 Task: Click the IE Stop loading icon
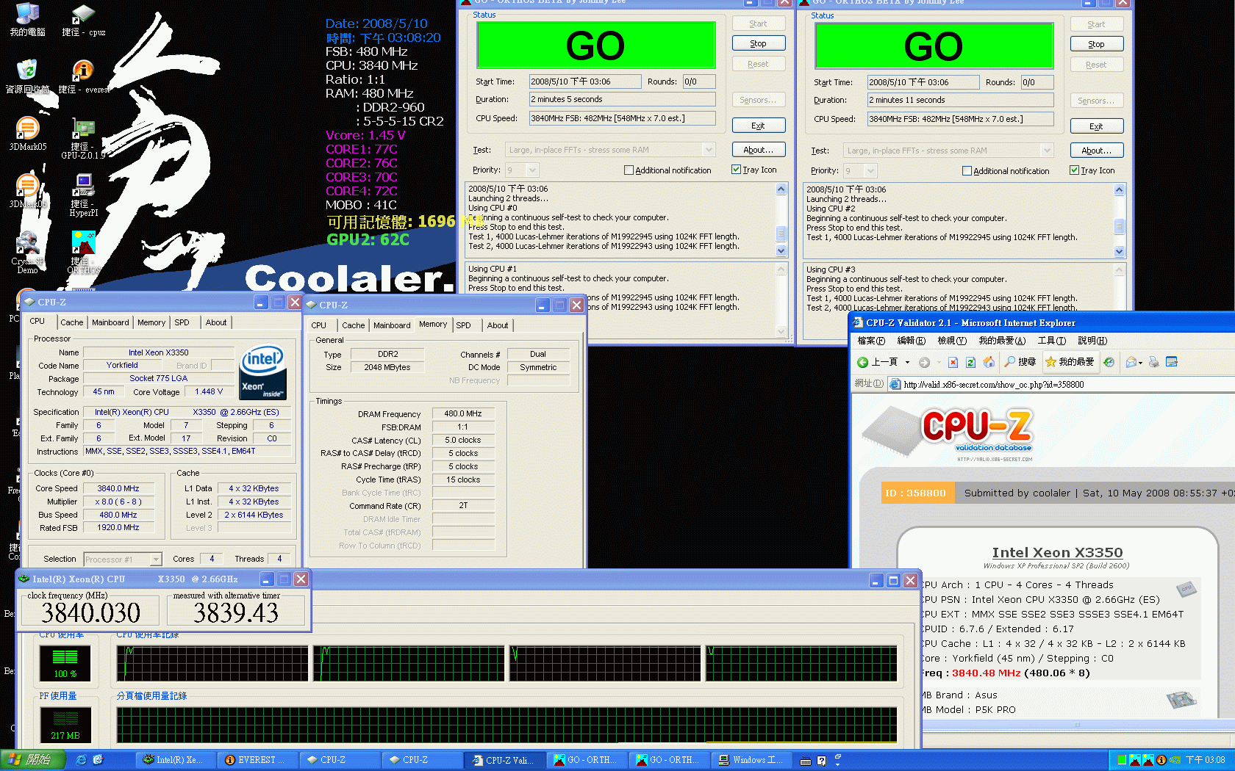point(953,362)
